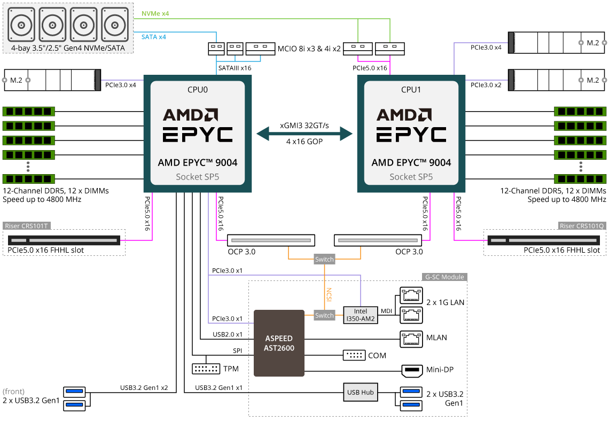Select the ASPEED AST2600 chip
This screenshot has width=609, height=422.
coord(278,343)
